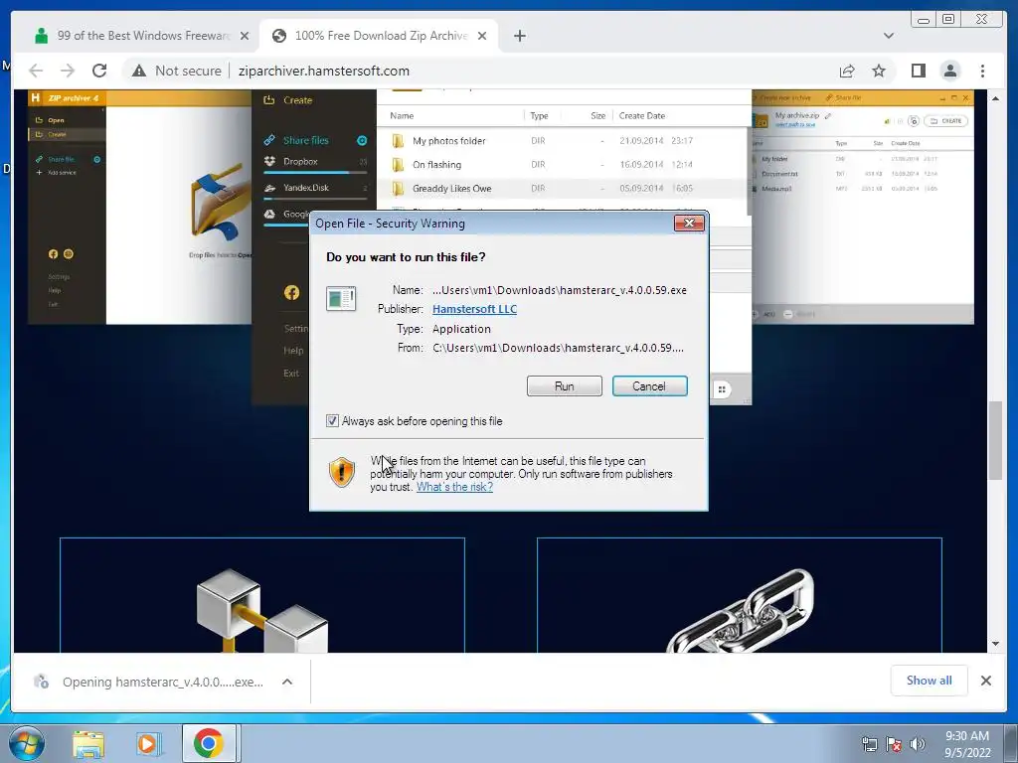Image resolution: width=1018 pixels, height=763 pixels.
Task: Click the grid icon at preview bottom
Action: click(722, 389)
